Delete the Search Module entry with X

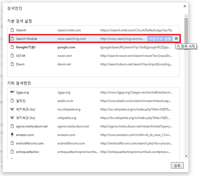tap(176, 39)
